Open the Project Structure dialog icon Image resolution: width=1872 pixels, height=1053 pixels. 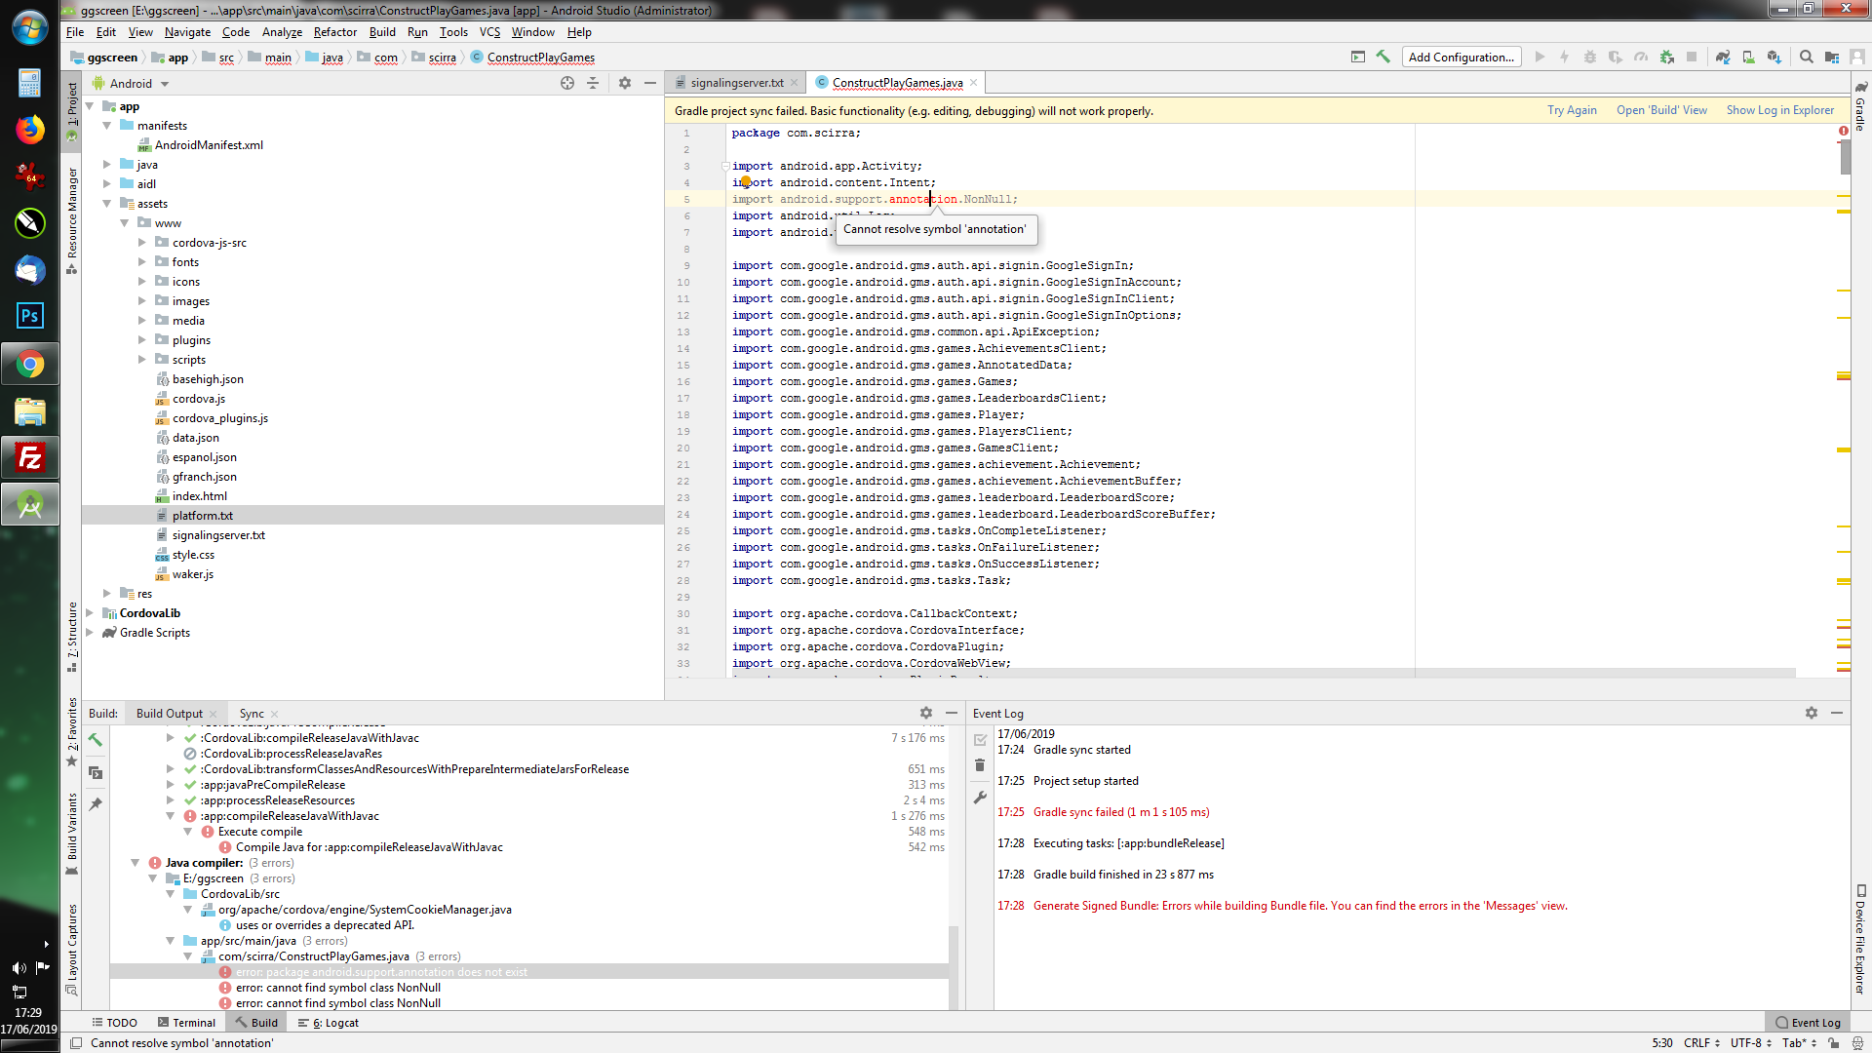coord(1833,57)
